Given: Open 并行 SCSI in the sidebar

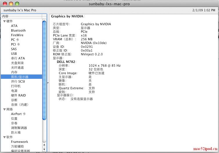Looking at the screenshot, I should click(18, 81).
